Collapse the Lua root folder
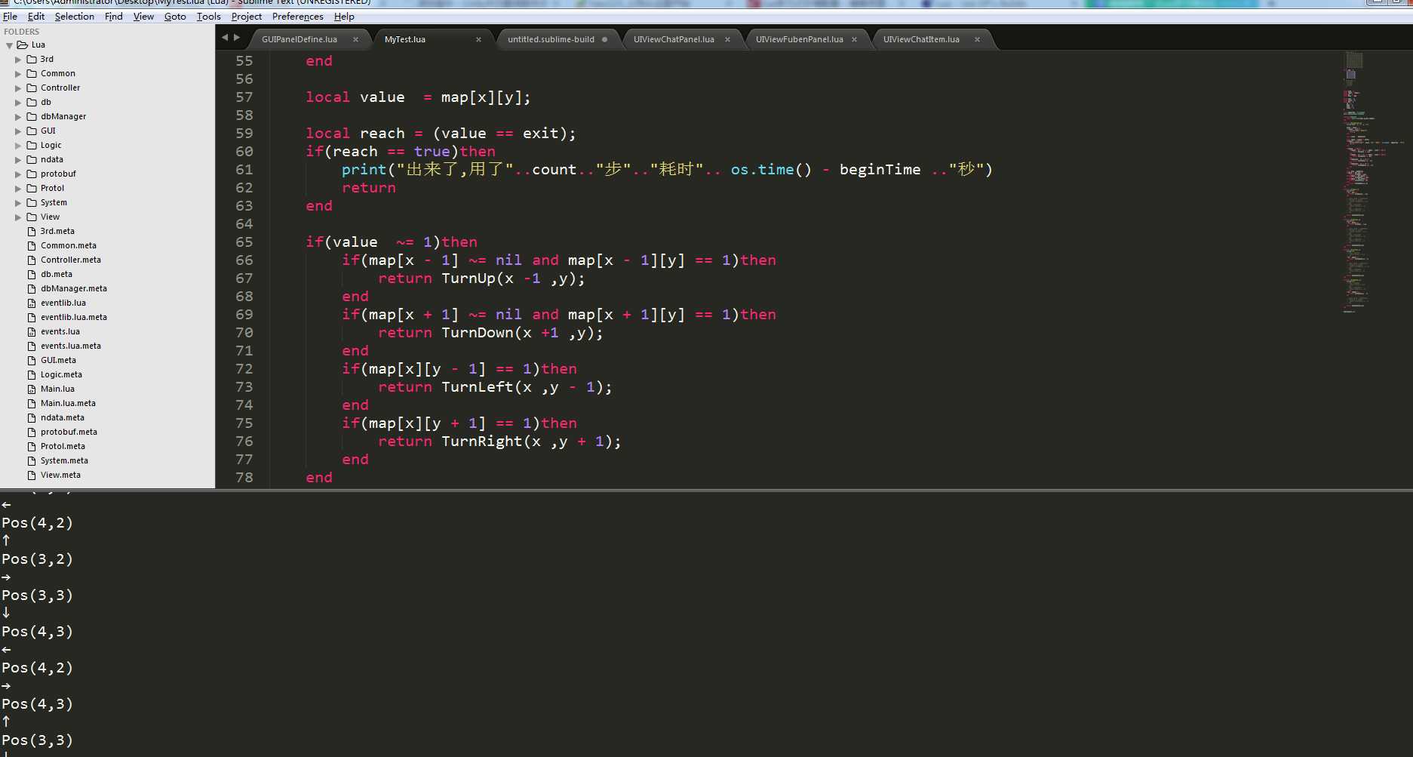This screenshot has width=1413, height=757. [9, 45]
